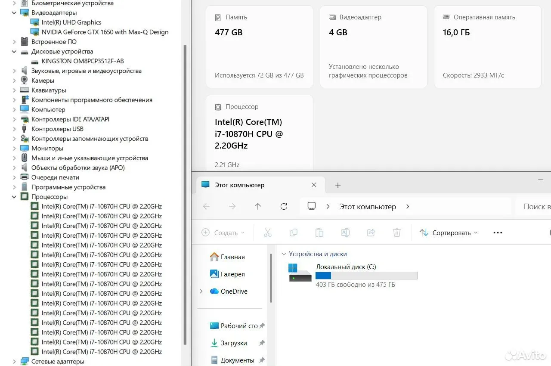Click the monitor icon in the address bar
The image size is (551, 366).
click(312, 207)
